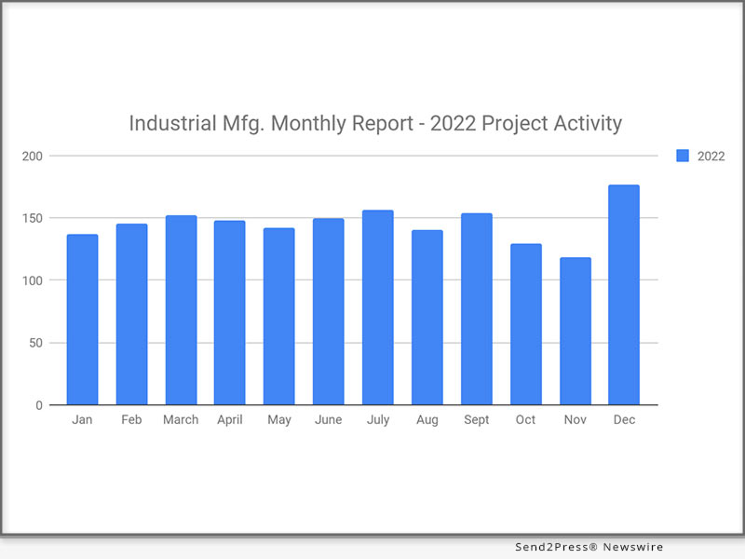Select the February bar
Viewport: 745px width, 559px height.
[x=131, y=315]
